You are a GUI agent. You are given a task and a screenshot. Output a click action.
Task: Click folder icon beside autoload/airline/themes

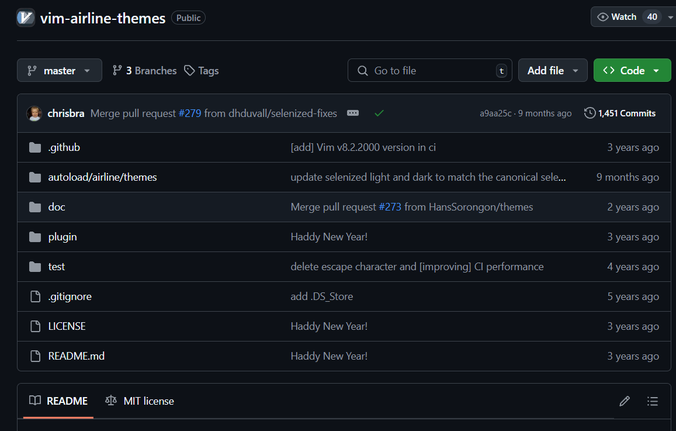click(x=35, y=177)
